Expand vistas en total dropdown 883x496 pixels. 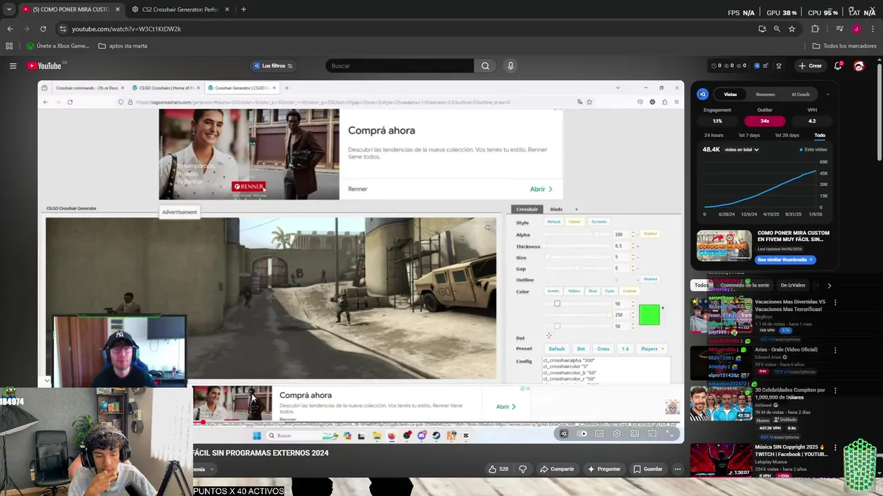742,149
